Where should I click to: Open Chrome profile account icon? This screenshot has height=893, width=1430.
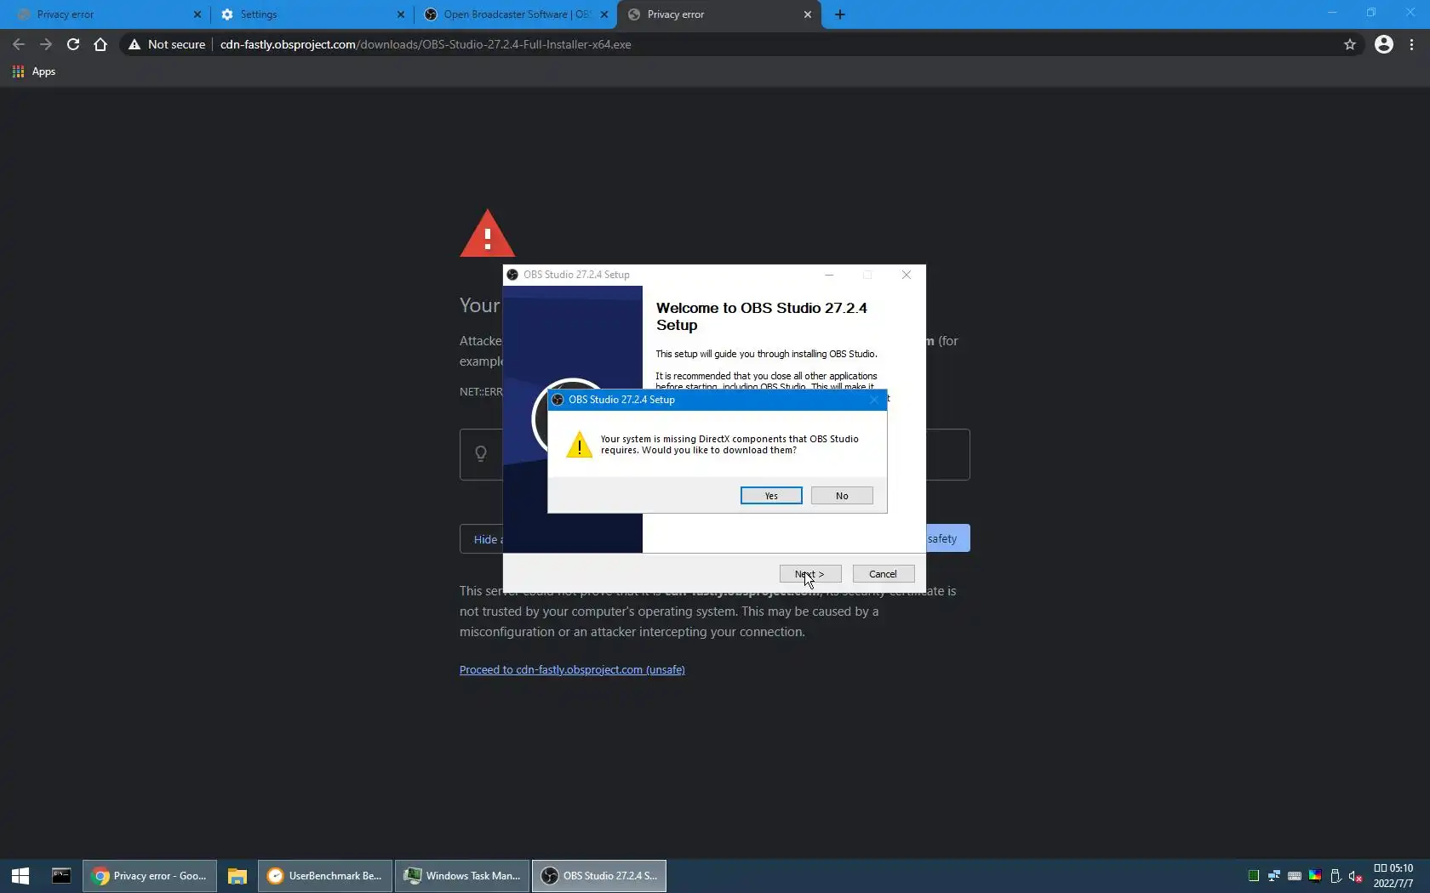point(1384,44)
